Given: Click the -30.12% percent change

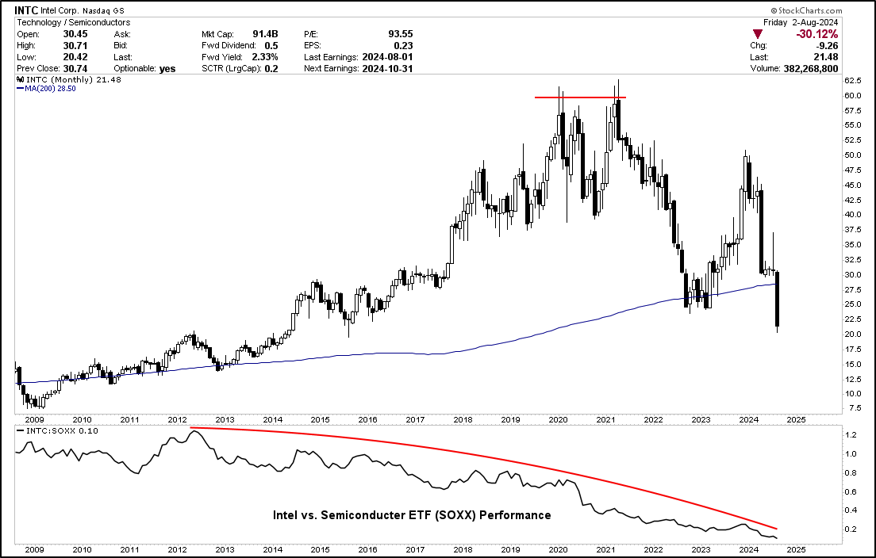Looking at the screenshot, I should point(817,34).
